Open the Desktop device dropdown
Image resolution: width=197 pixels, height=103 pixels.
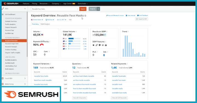50,20
